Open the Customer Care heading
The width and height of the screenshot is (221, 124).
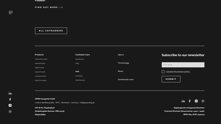tap(83, 55)
